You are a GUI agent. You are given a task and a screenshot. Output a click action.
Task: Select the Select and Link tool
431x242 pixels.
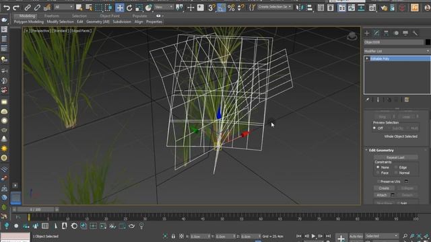(x=28, y=7)
